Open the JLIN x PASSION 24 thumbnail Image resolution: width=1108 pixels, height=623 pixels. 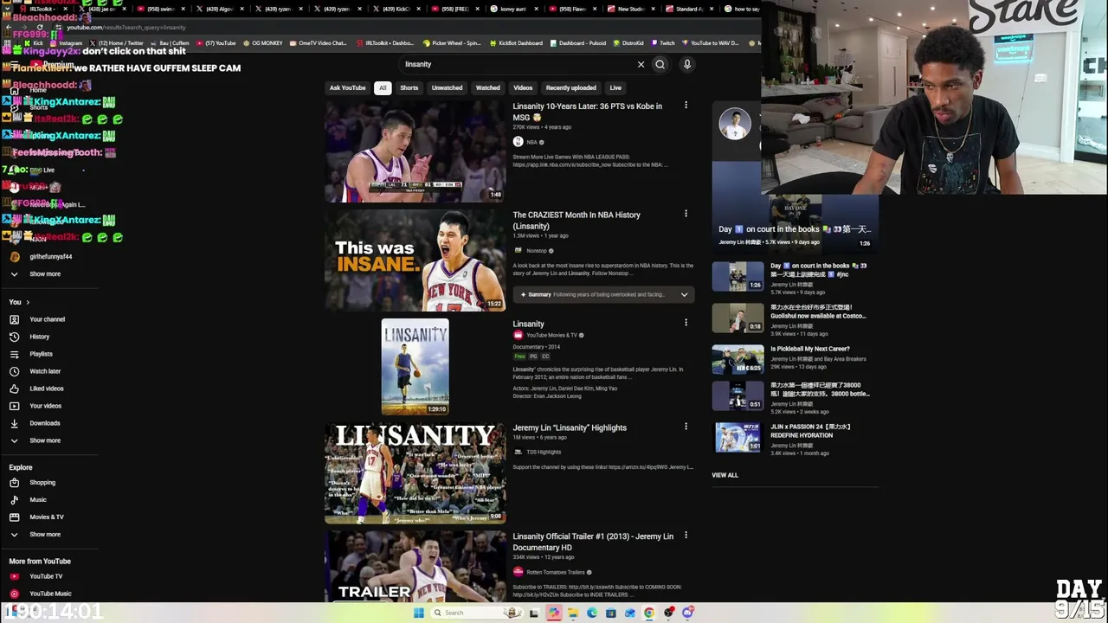[738, 437]
